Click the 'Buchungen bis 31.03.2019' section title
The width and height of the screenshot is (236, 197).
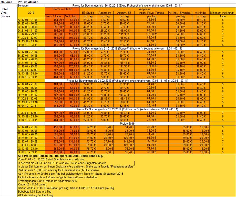(127, 109)
